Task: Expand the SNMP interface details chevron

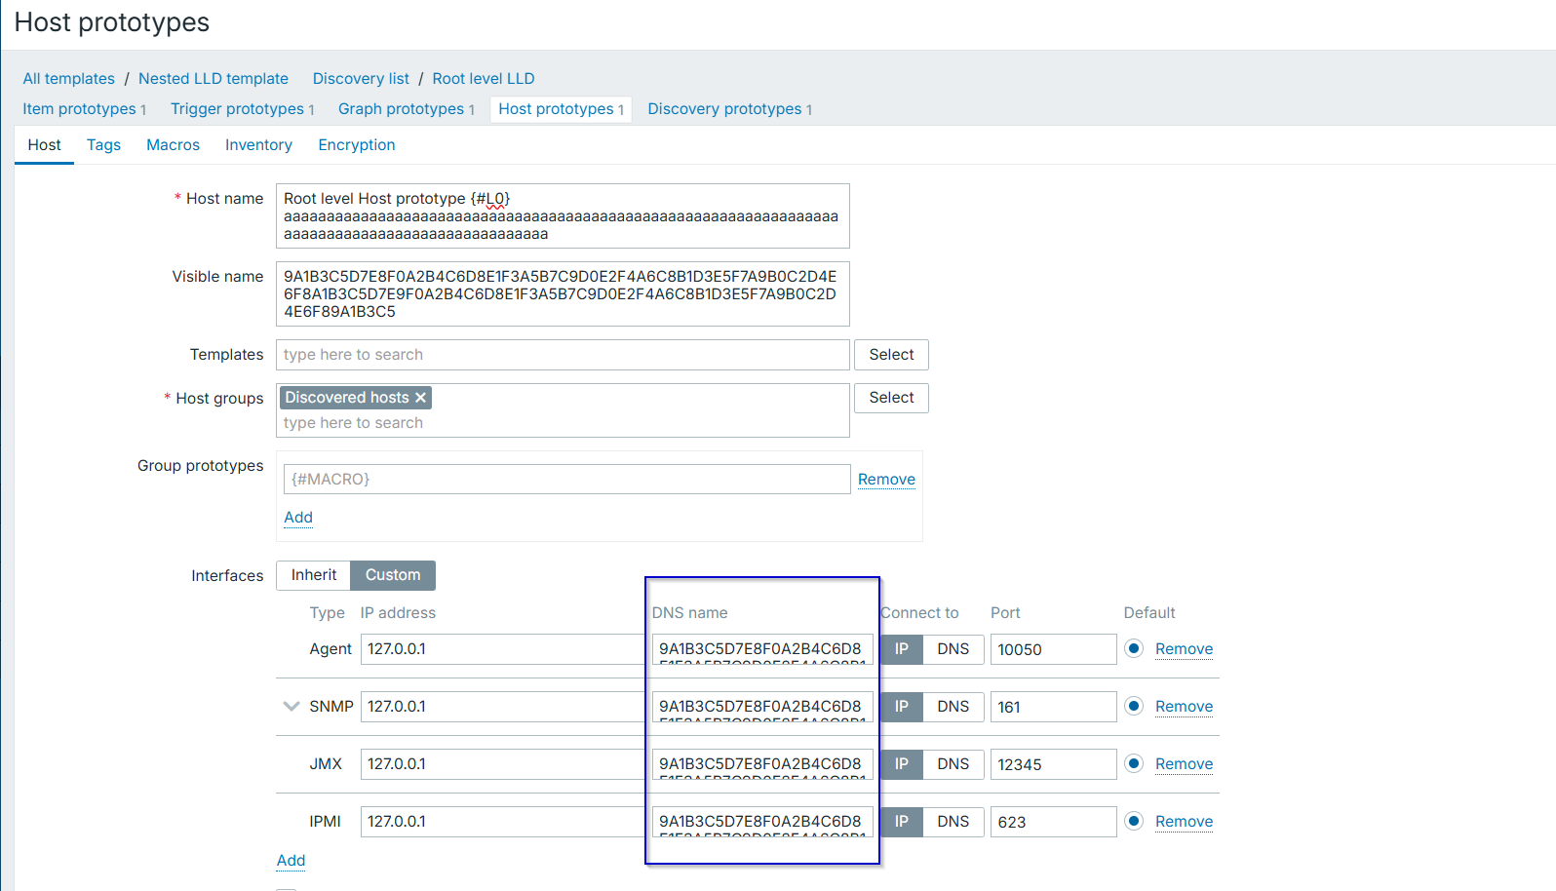Action: 291,707
